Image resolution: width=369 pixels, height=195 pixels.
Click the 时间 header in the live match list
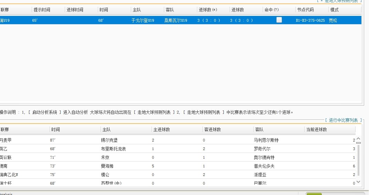click(55, 129)
